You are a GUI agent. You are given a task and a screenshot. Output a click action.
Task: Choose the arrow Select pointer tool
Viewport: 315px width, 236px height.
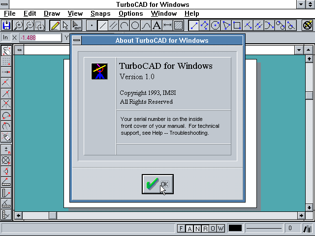tap(65, 26)
